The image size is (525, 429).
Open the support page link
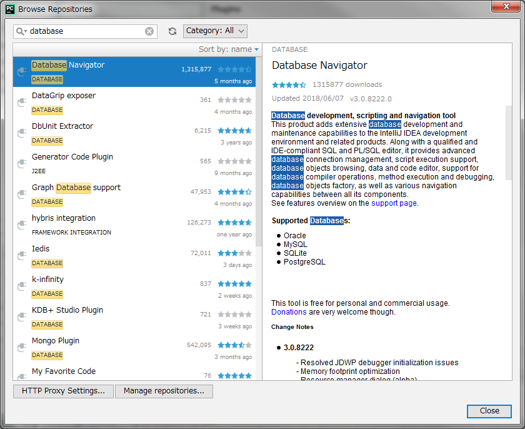(x=394, y=203)
